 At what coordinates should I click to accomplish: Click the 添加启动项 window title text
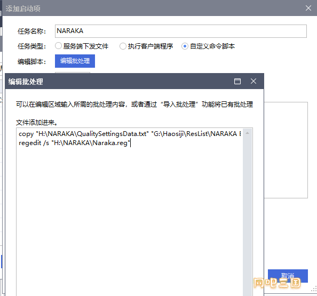[23, 9]
